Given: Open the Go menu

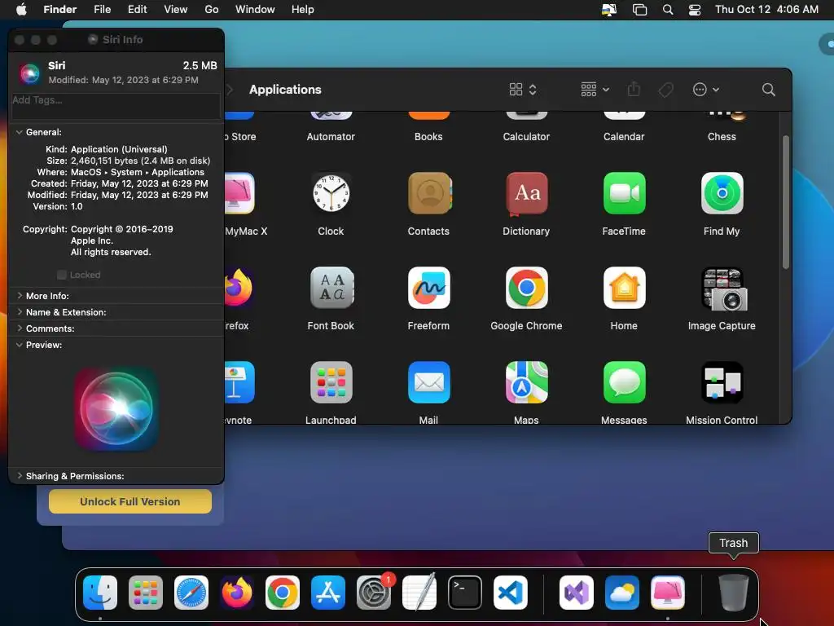Looking at the screenshot, I should pyautogui.click(x=212, y=10).
